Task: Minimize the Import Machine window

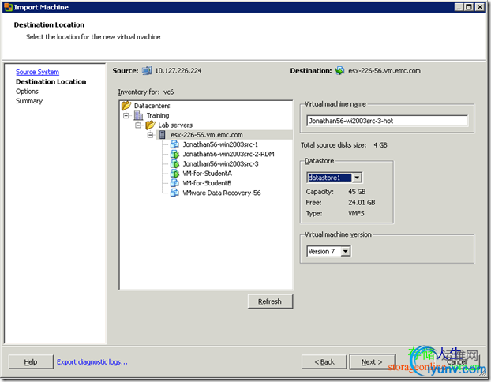Action: 459,7
